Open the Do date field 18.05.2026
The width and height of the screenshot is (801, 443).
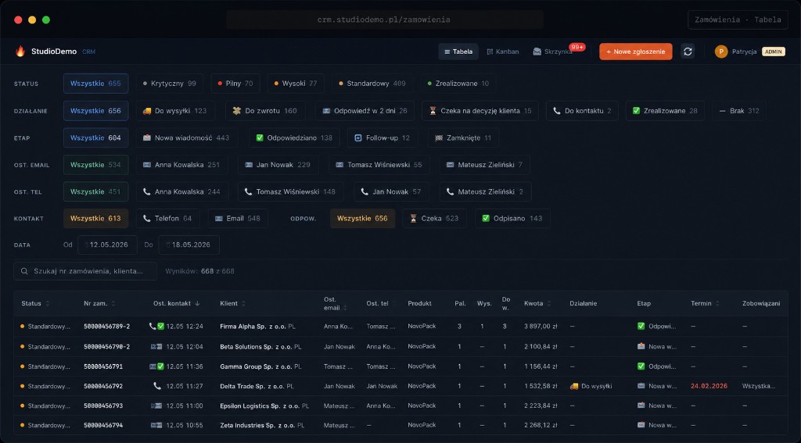click(x=189, y=245)
